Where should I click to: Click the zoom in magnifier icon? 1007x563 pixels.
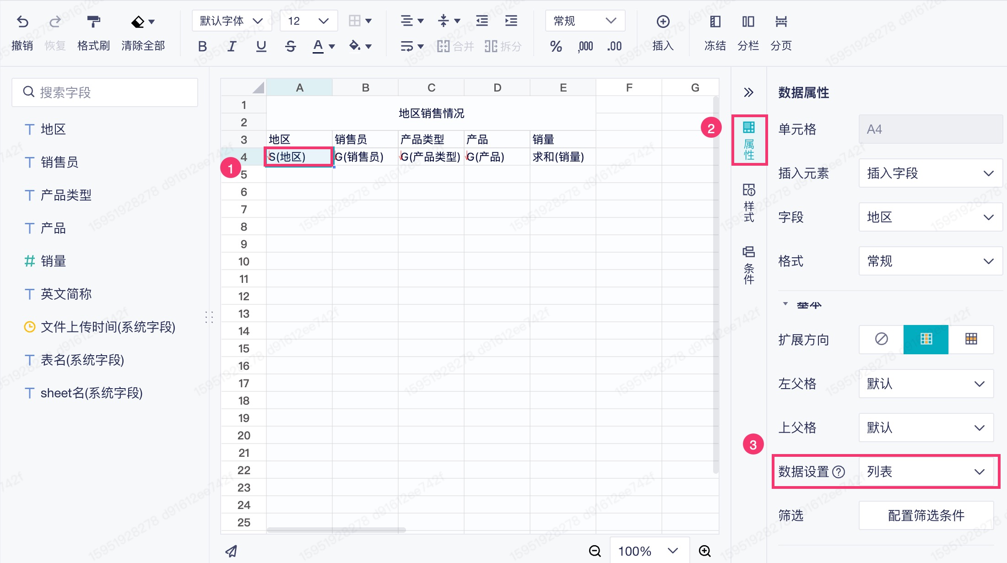pos(705,551)
